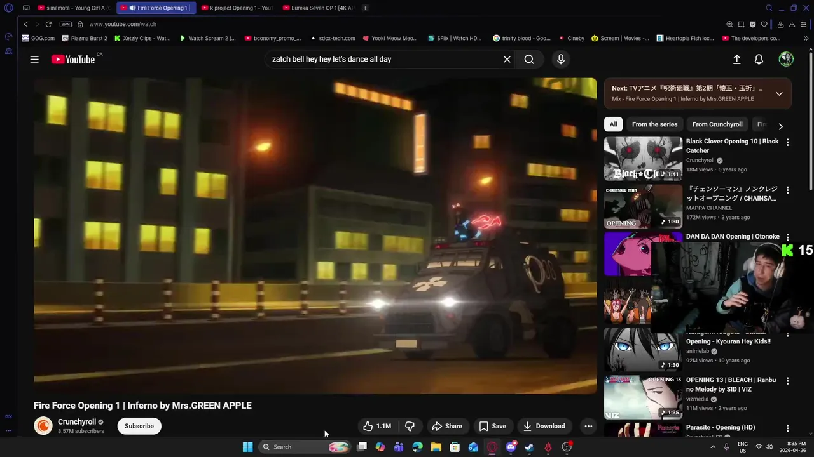Select the From Crunchyroll chip
Screen dimensions: 814x457
717,124
